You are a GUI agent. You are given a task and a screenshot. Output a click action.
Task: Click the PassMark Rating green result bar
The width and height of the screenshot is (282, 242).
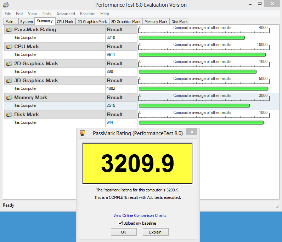click(192, 38)
